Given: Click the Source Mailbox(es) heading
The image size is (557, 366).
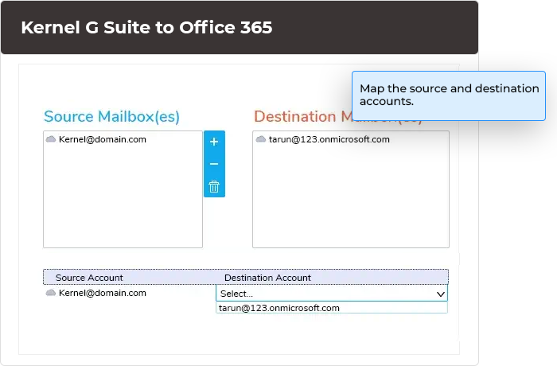Looking at the screenshot, I should [111, 117].
